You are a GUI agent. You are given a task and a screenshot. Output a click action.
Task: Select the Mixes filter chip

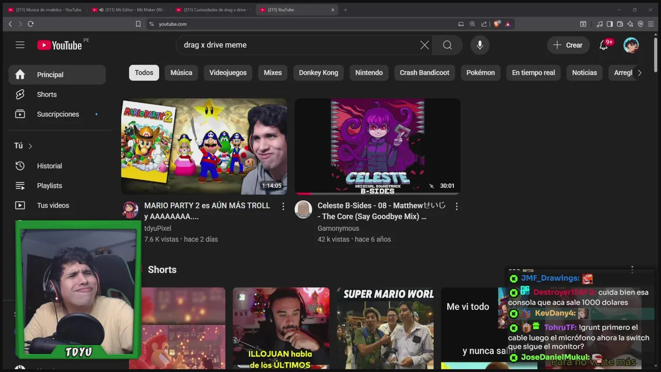point(273,73)
